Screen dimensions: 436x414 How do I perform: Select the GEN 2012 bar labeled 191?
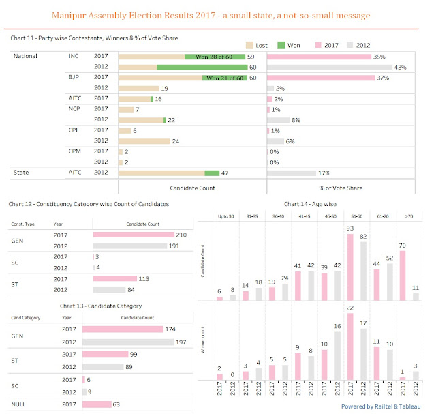[x=130, y=246]
